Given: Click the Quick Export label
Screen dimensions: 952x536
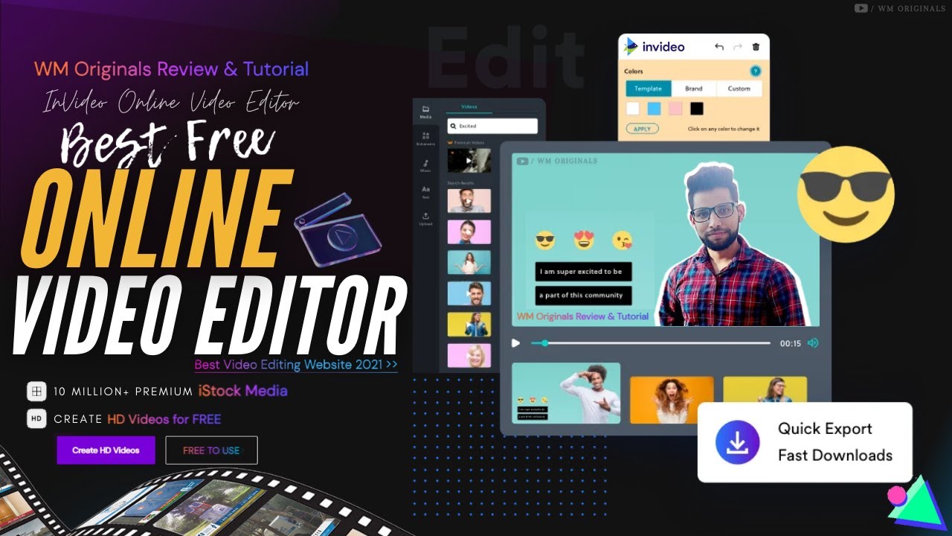Looking at the screenshot, I should [x=825, y=429].
